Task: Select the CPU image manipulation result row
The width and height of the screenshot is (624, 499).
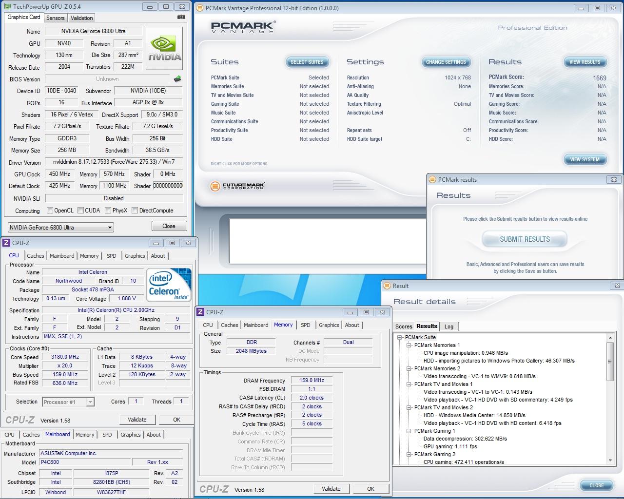Action: (x=466, y=353)
